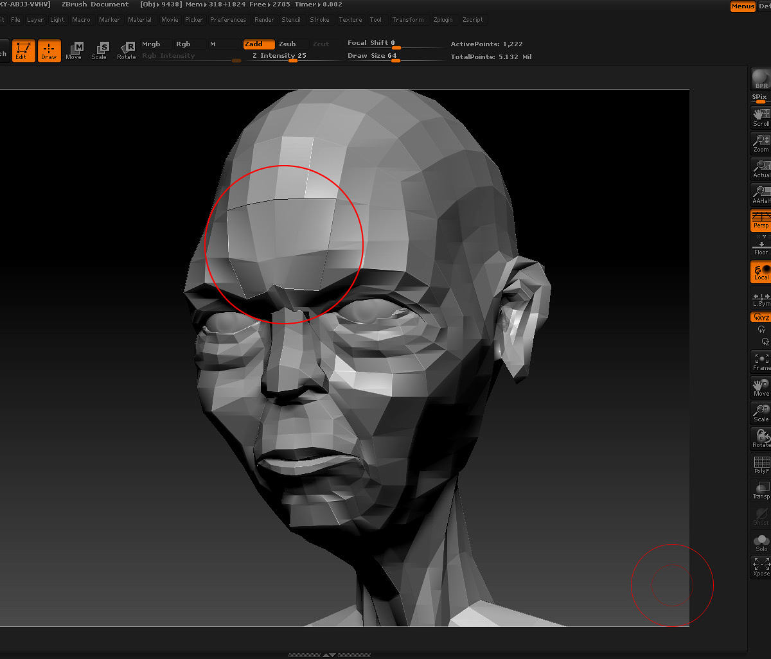Switch to Z-axis rotation mode
Viewport: 771px width, 659px height.
pyautogui.click(x=765, y=341)
